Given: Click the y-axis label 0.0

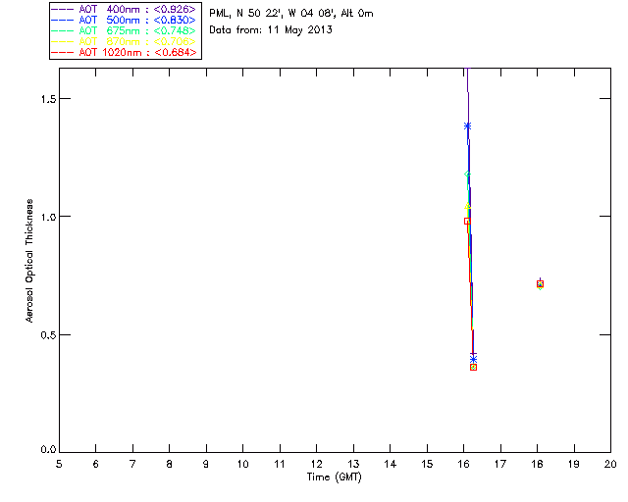Looking at the screenshot, I should (x=47, y=450).
